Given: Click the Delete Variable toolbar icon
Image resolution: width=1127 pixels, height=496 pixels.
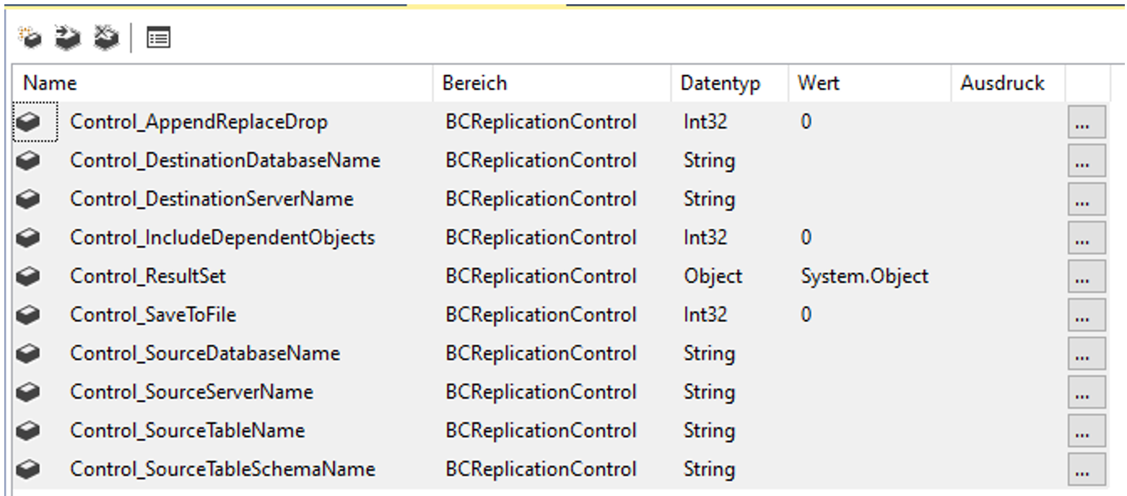Looking at the screenshot, I should pyautogui.click(x=105, y=37).
